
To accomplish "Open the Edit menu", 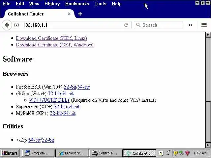I will point(20,4).
